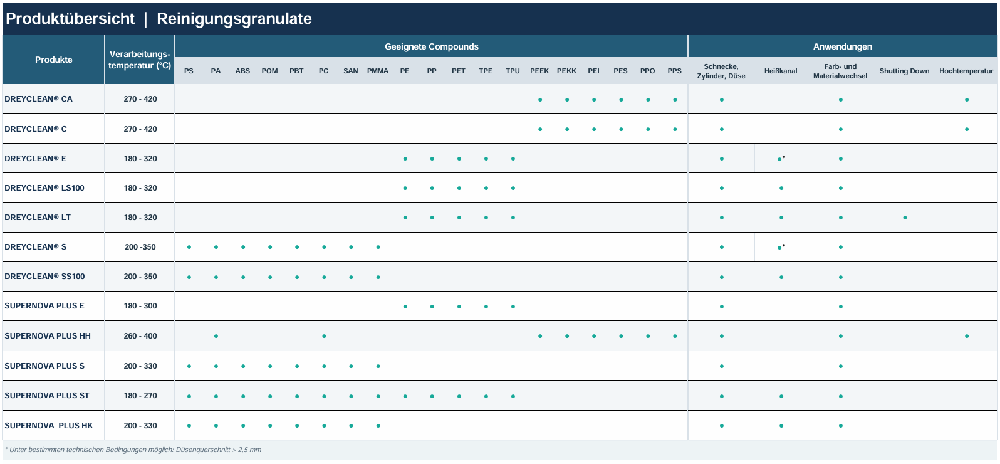Click the '270 - 420' temperature for DREYCLEAN® CA

pos(140,99)
